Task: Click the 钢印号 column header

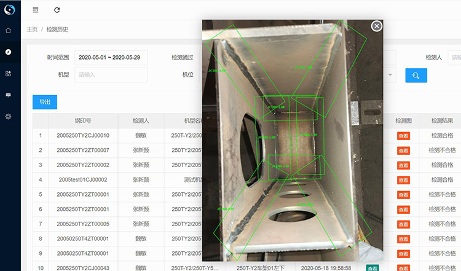Action: point(83,121)
